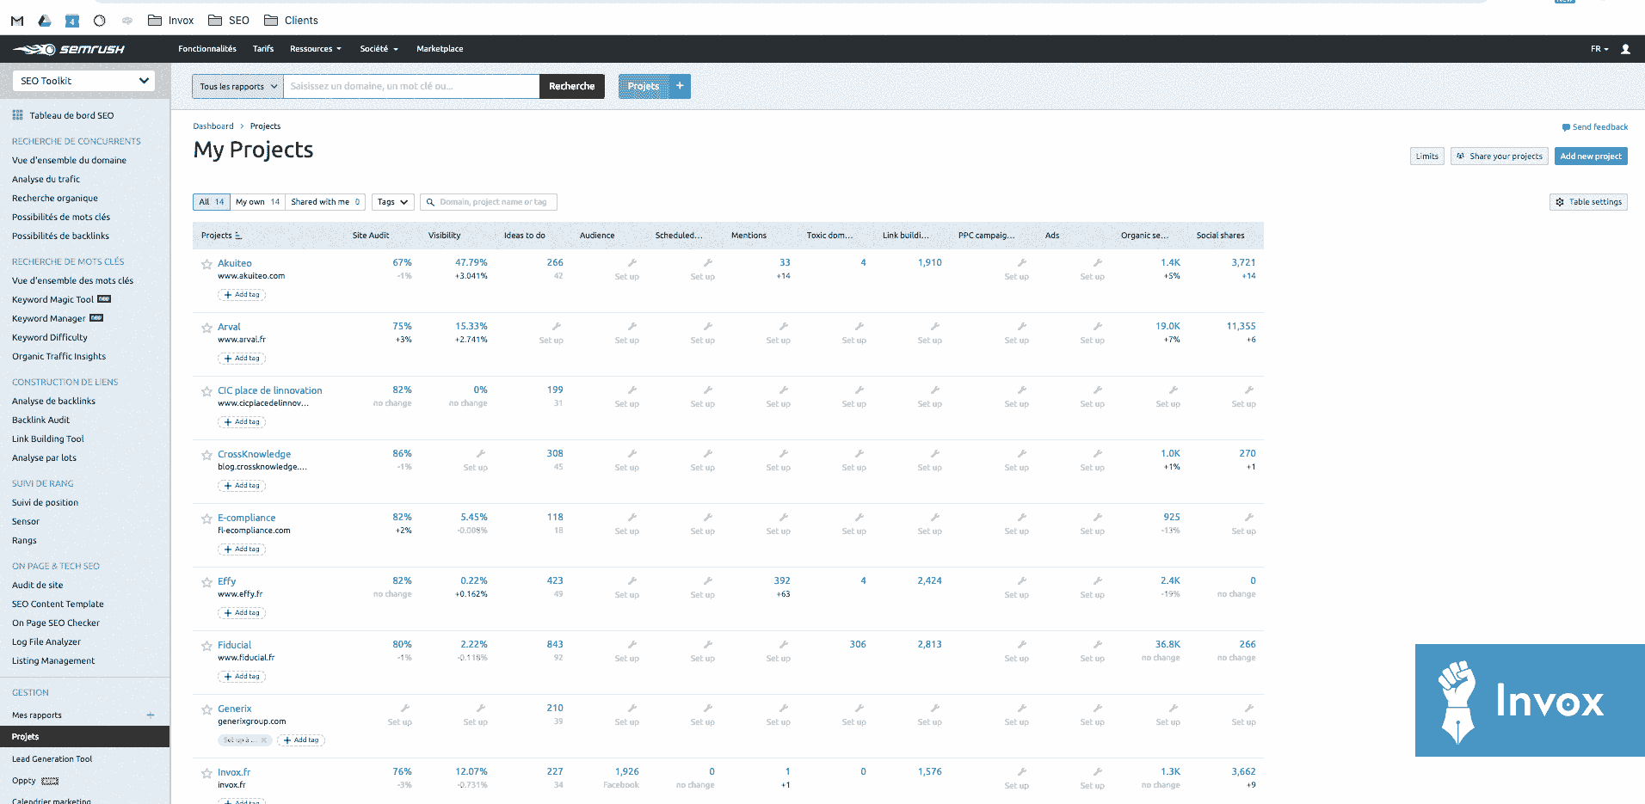Expand the Ressources menu
The width and height of the screenshot is (1645, 804).
[x=315, y=49]
